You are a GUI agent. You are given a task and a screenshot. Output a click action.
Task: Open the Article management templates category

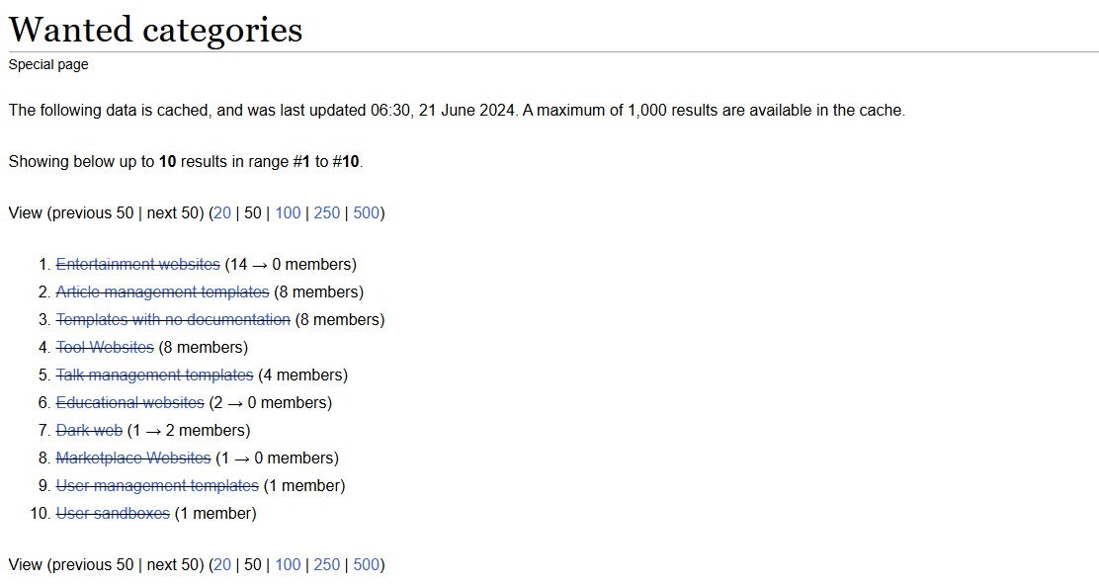point(162,292)
